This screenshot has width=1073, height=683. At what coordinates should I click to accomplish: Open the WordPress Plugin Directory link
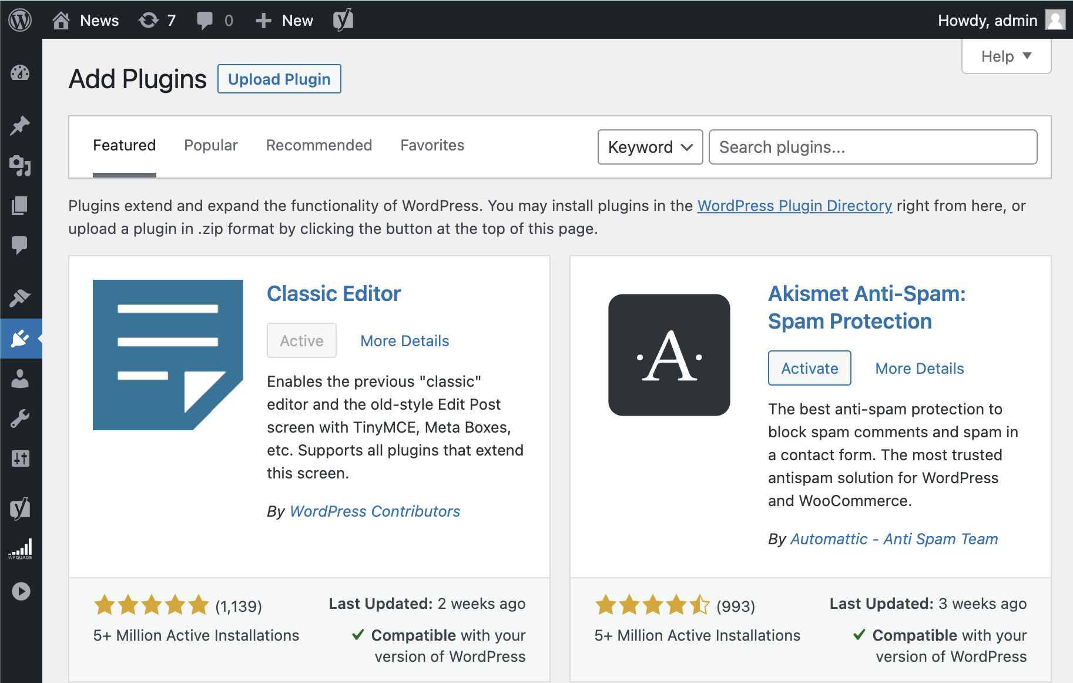pos(794,206)
